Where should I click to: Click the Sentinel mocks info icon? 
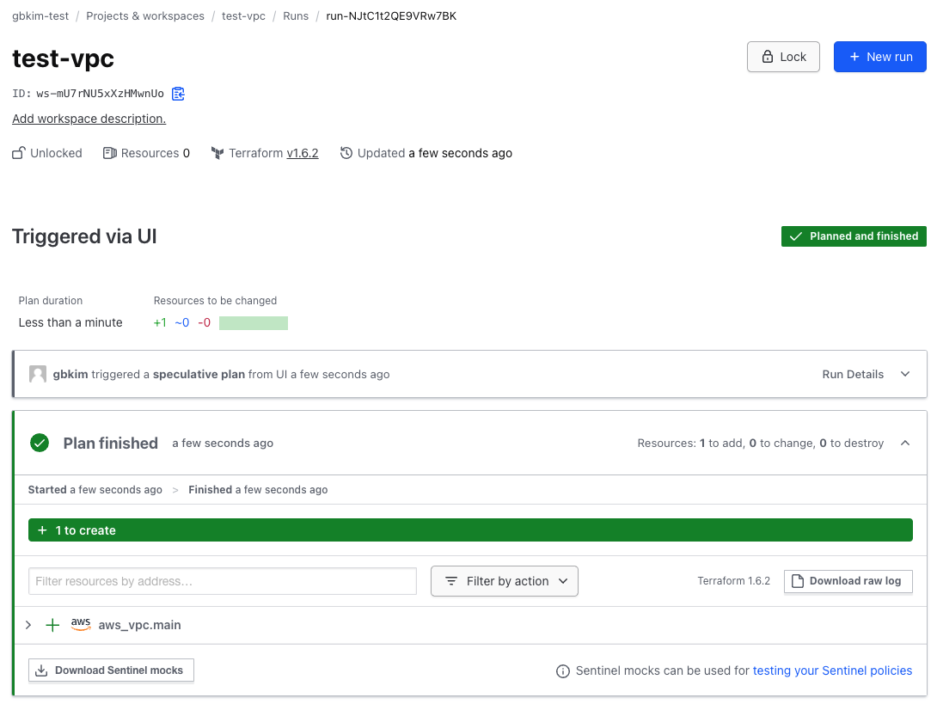click(x=563, y=670)
